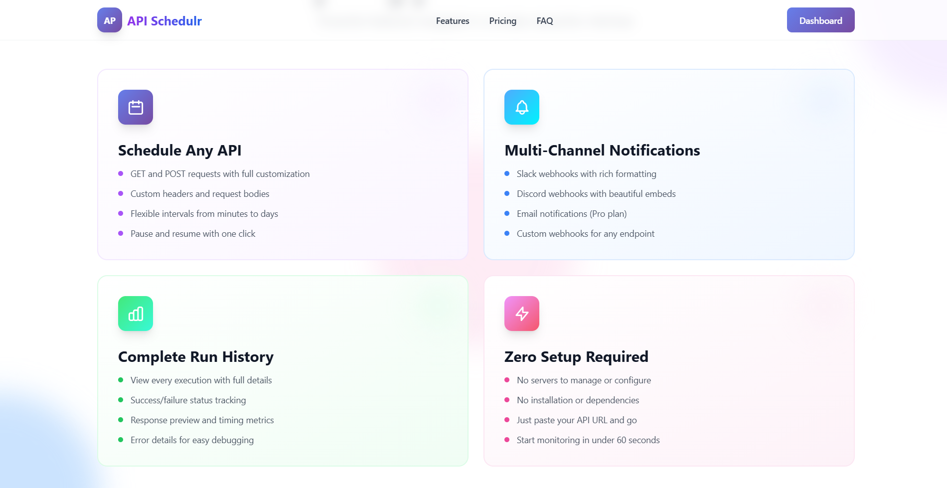Click the AP logo icon in the header
This screenshot has width=947, height=488.
click(110, 20)
